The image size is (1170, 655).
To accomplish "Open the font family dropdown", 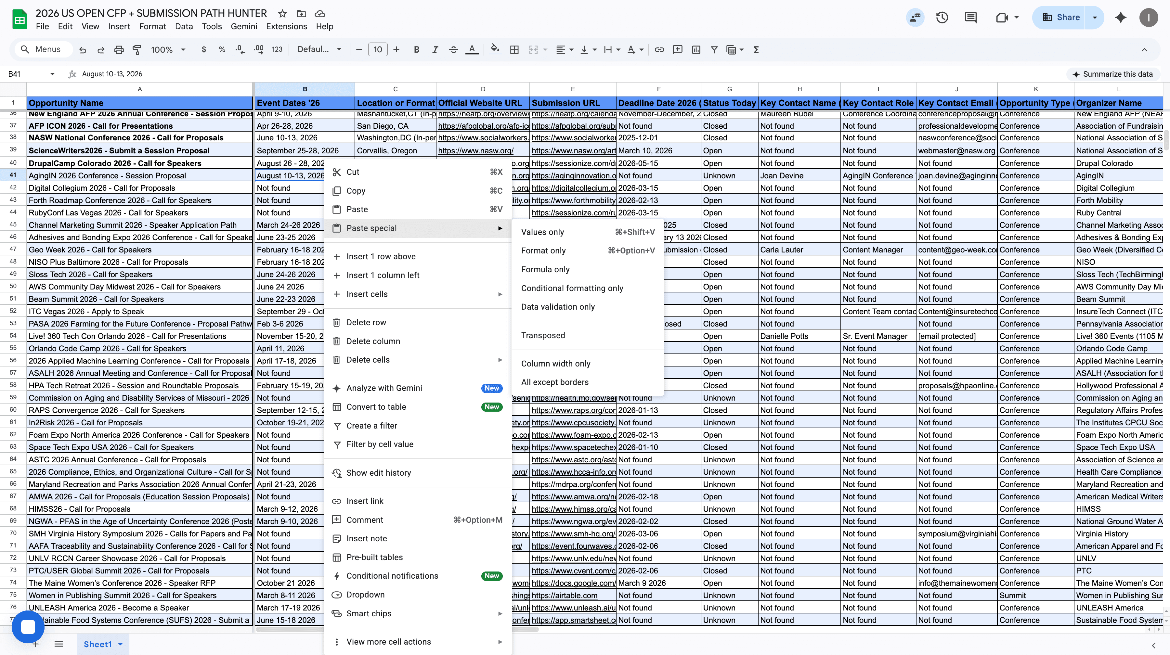I will coord(319,49).
